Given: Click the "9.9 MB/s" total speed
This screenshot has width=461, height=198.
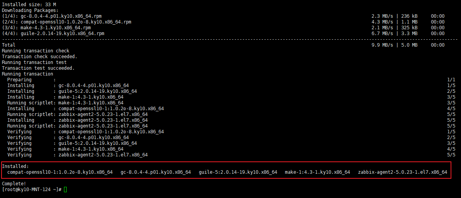Looking at the screenshot, I should click(x=382, y=45).
